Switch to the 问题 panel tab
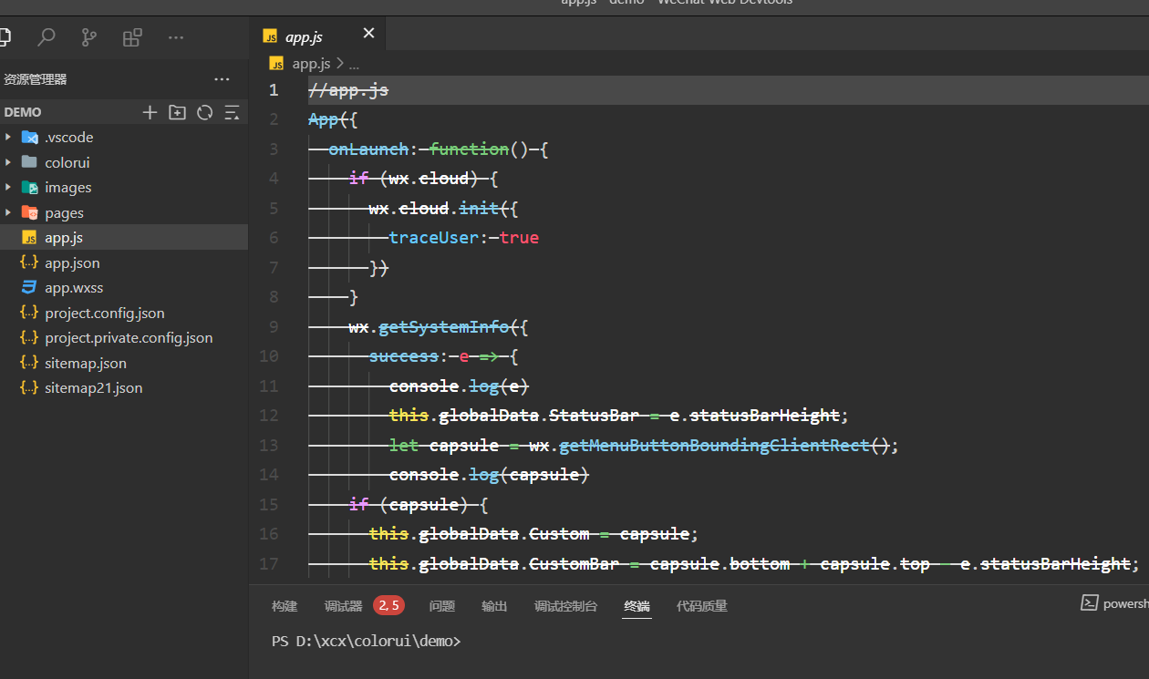The height and width of the screenshot is (679, 1149). [442, 606]
